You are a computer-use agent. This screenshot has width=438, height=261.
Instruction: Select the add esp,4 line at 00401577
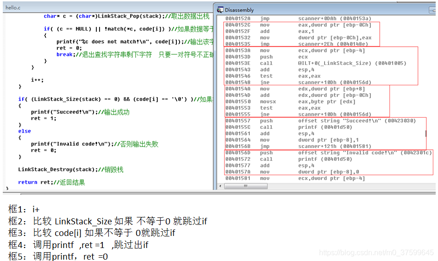pos(270,166)
